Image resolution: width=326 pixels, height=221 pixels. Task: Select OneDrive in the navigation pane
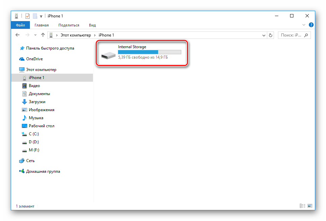click(x=34, y=59)
